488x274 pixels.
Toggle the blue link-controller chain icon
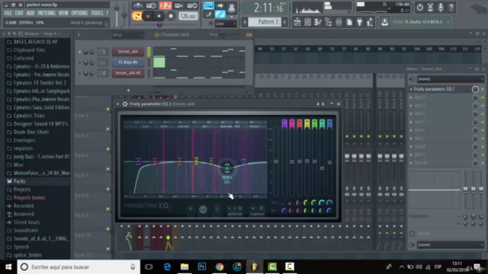point(220,14)
